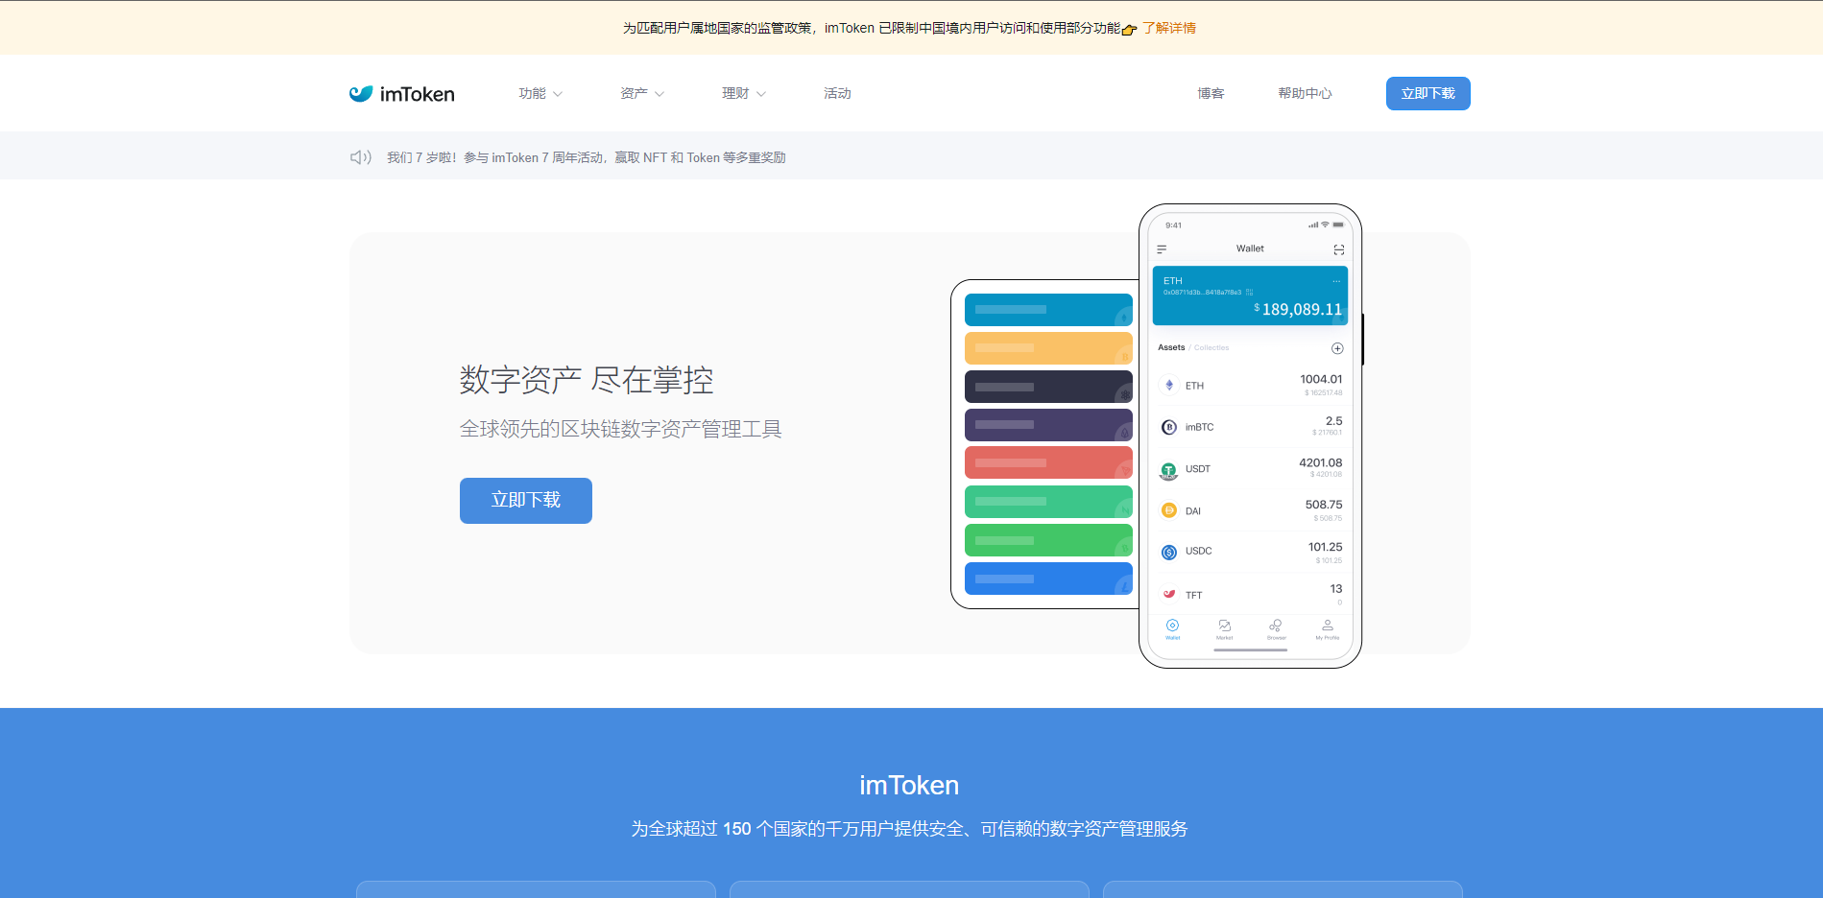Click the purple wallet card

click(x=1048, y=425)
